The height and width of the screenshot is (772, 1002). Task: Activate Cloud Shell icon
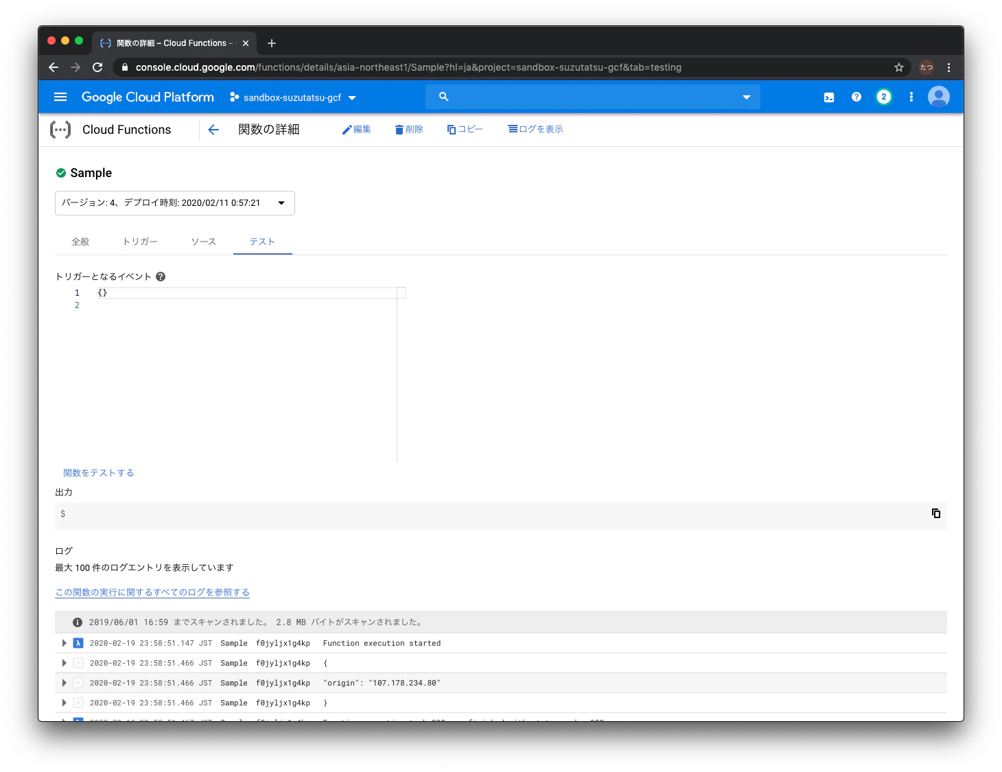click(829, 97)
